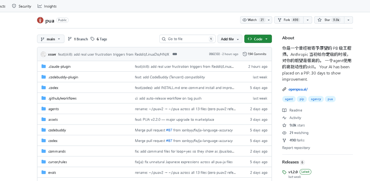Open the Readme link in About
This screenshot has width=370, height=181.
coord(292,110)
